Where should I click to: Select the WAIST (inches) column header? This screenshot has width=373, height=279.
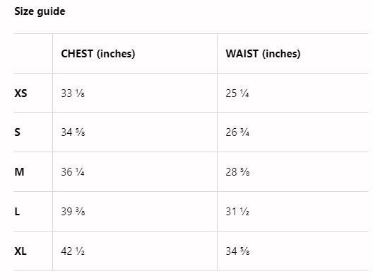263,54
